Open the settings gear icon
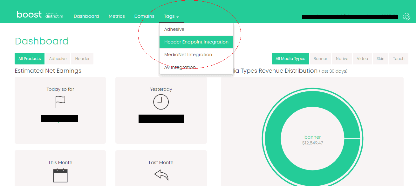Screen dimensions: 416x186 point(406,17)
